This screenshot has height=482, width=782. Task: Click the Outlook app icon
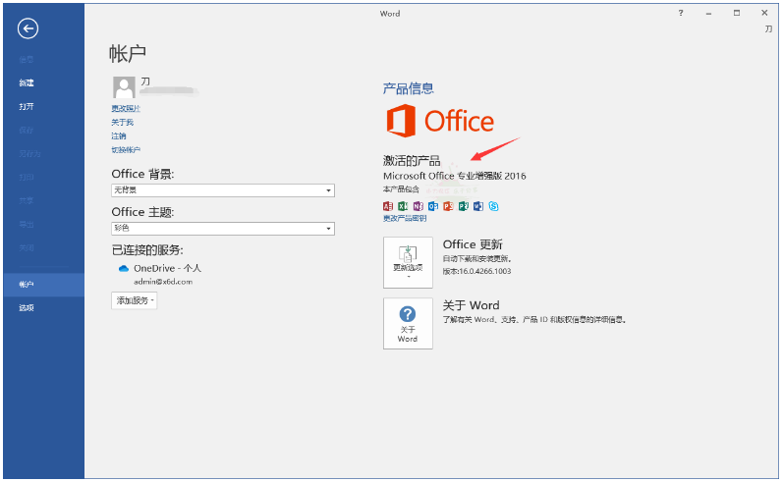pos(433,206)
